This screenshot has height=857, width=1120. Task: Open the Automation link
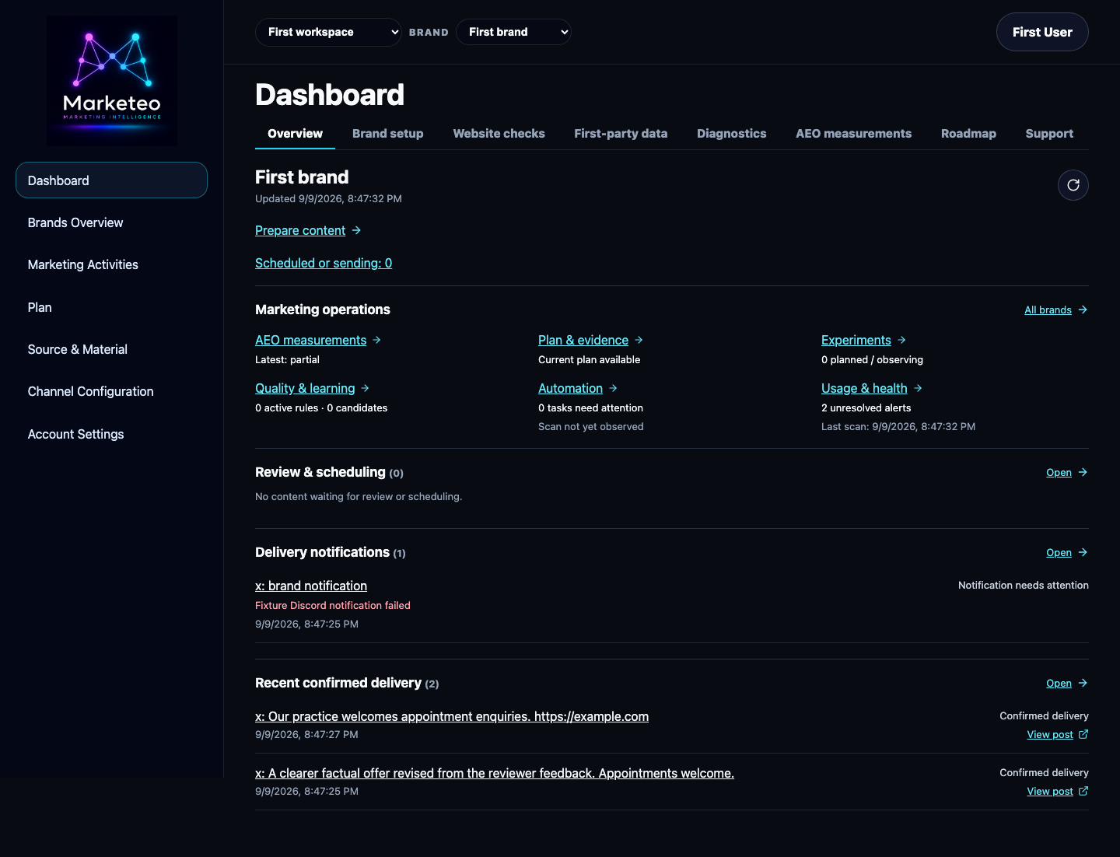pyautogui.click(x=570, y=388)
